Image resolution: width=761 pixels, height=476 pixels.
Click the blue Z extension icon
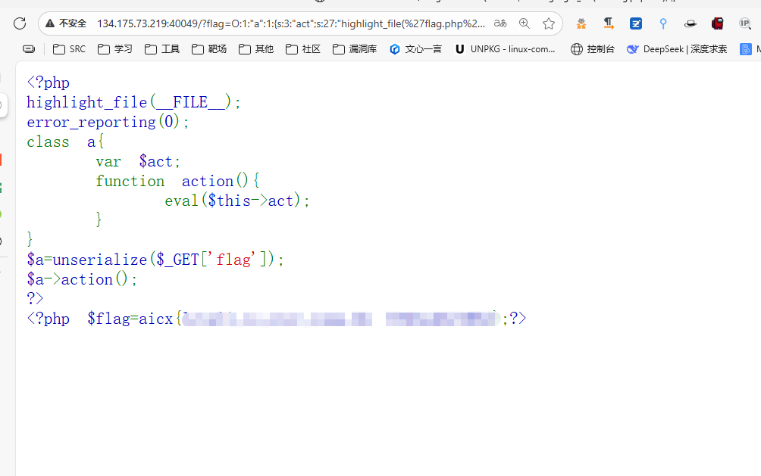[x=636, y=23]
